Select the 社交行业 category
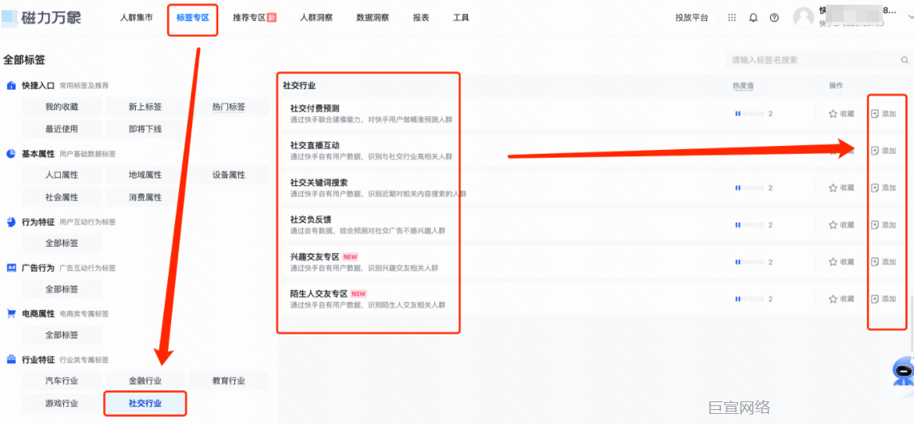 point(145,403)
